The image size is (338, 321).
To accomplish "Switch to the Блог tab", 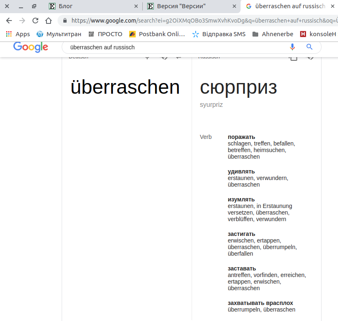I will point(90,6).
